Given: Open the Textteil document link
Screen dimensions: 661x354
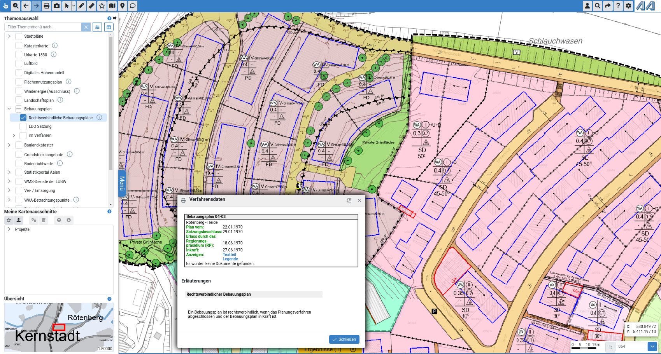Looking at the screenshot, I should coord(229,255).
